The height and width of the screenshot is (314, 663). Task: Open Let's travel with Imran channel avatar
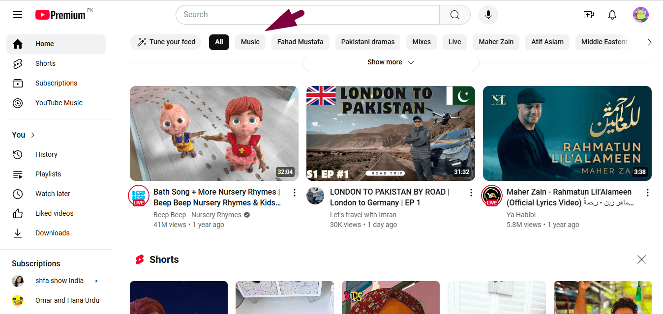[315, 196]
